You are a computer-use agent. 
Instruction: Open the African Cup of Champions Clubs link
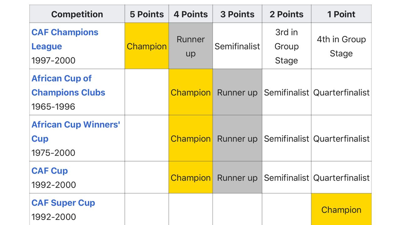pos(68,86)
